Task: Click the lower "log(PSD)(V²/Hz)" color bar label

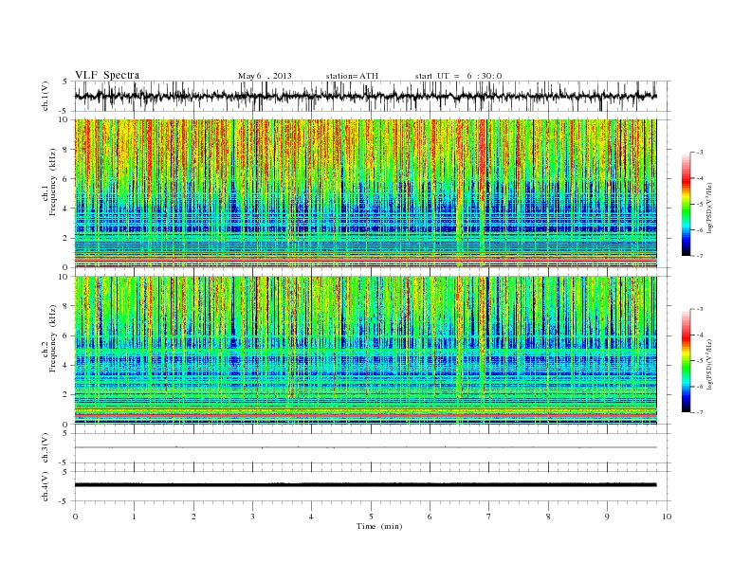Action: [709, 363]
